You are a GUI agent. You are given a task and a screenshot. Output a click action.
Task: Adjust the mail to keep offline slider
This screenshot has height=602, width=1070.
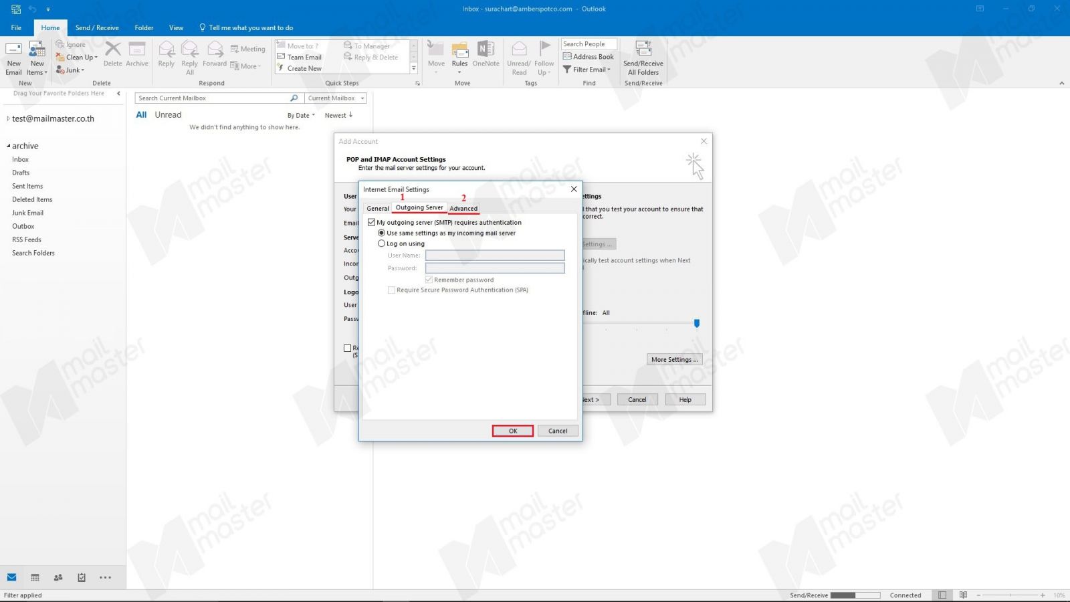697,323
